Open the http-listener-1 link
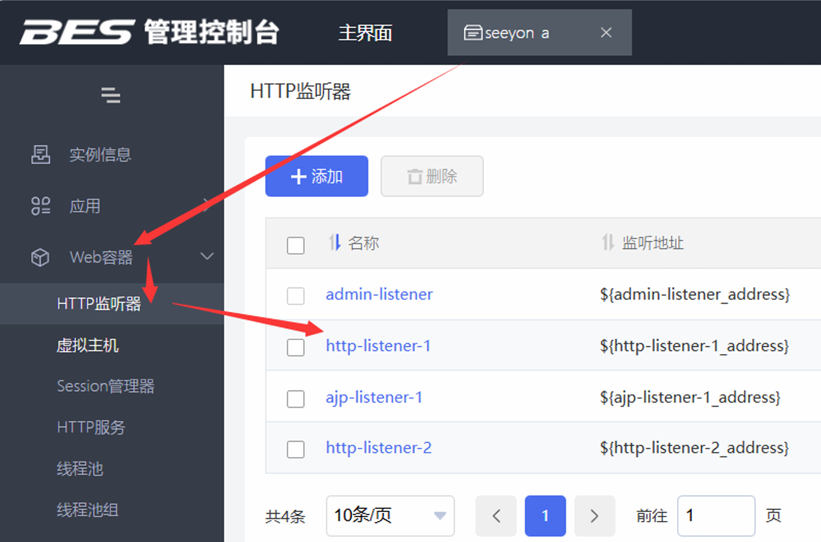 tap(379, 346)
